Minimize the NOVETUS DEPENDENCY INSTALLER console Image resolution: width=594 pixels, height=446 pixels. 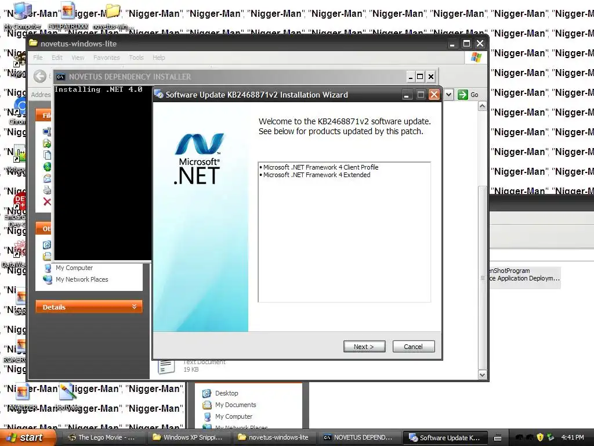410,77
